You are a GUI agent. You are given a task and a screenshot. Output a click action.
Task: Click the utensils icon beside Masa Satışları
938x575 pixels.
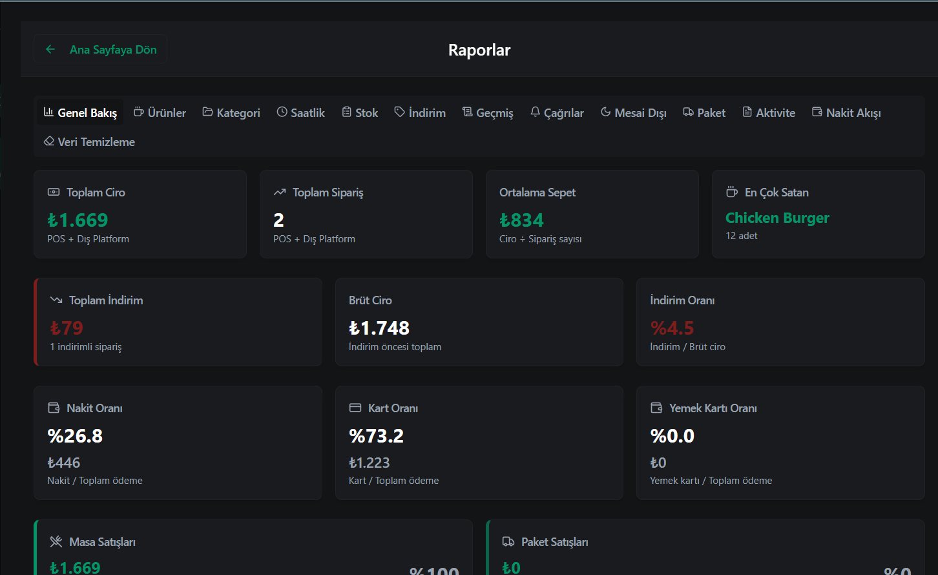[56, 541]
